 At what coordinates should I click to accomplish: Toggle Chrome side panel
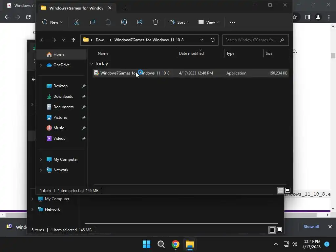[308, 17]
